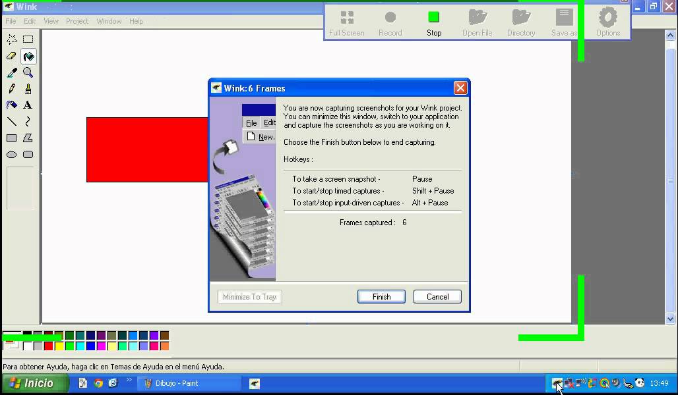
Task: Switch to Dibujo - Paint taskbar button
Action: pyautogui.click(x=189, y=383)
